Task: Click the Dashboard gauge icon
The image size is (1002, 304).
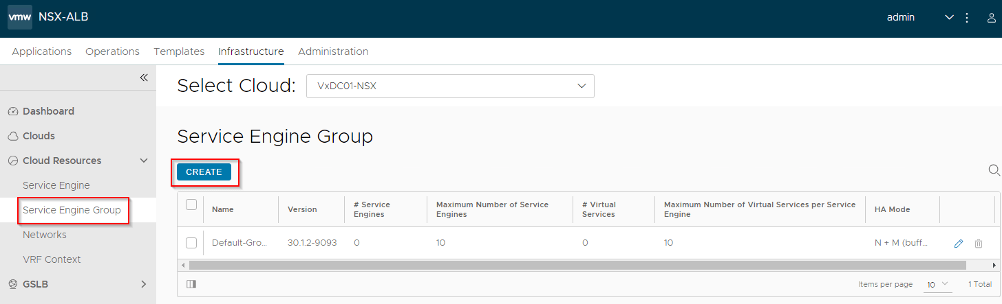Action: tap(12, 111)
